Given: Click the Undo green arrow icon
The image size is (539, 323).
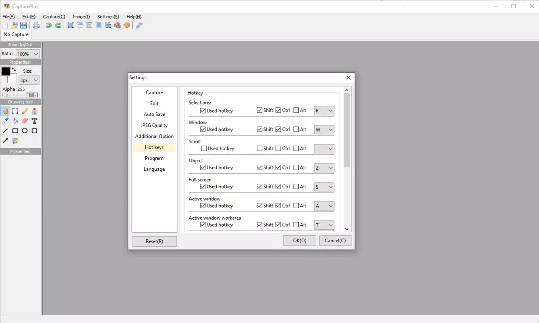Looking at the screenshot, I should [48, 25].
